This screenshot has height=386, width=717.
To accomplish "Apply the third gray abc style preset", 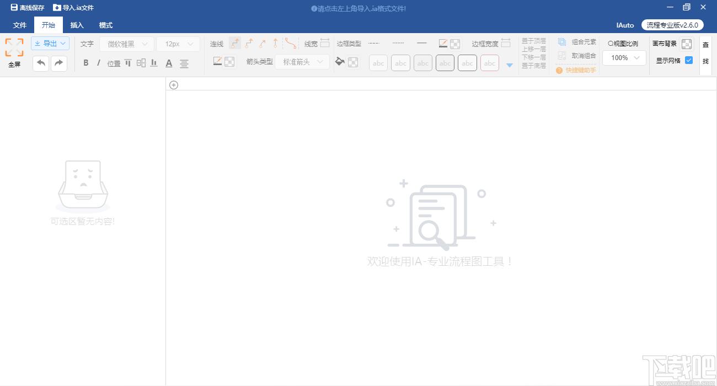I will (423, 63).
